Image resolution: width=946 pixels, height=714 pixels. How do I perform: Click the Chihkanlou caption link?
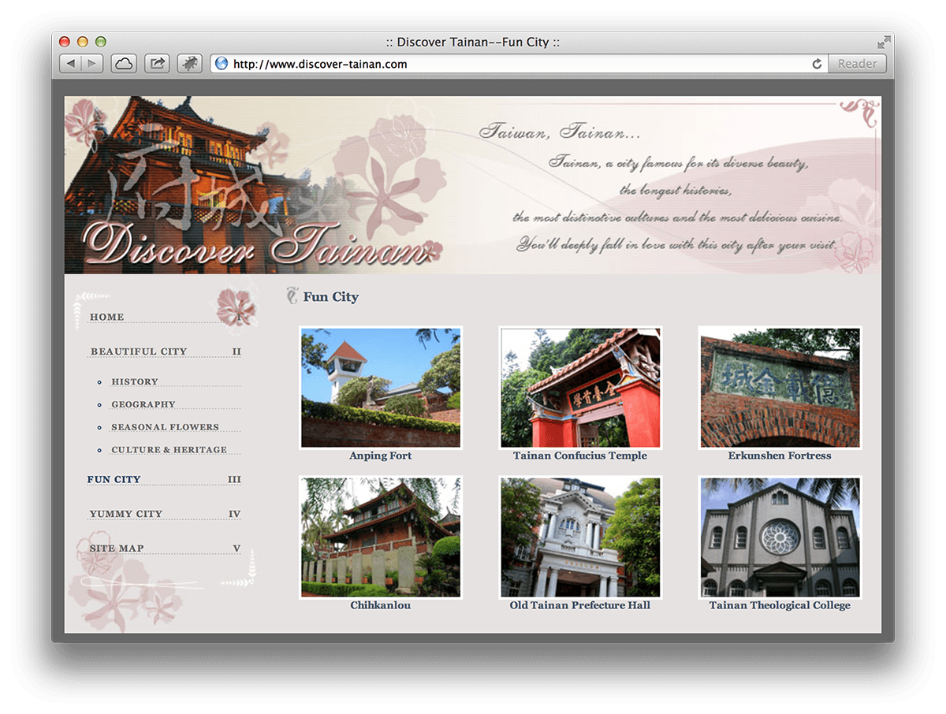click(x=381, y=605)
